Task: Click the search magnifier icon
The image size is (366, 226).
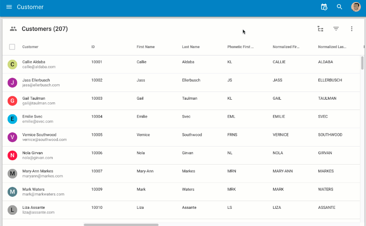Action: (339, 7)
